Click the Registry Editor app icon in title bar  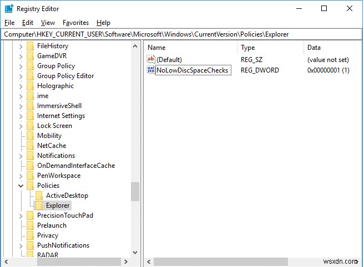pyautogui.click(x=9, y=8)
